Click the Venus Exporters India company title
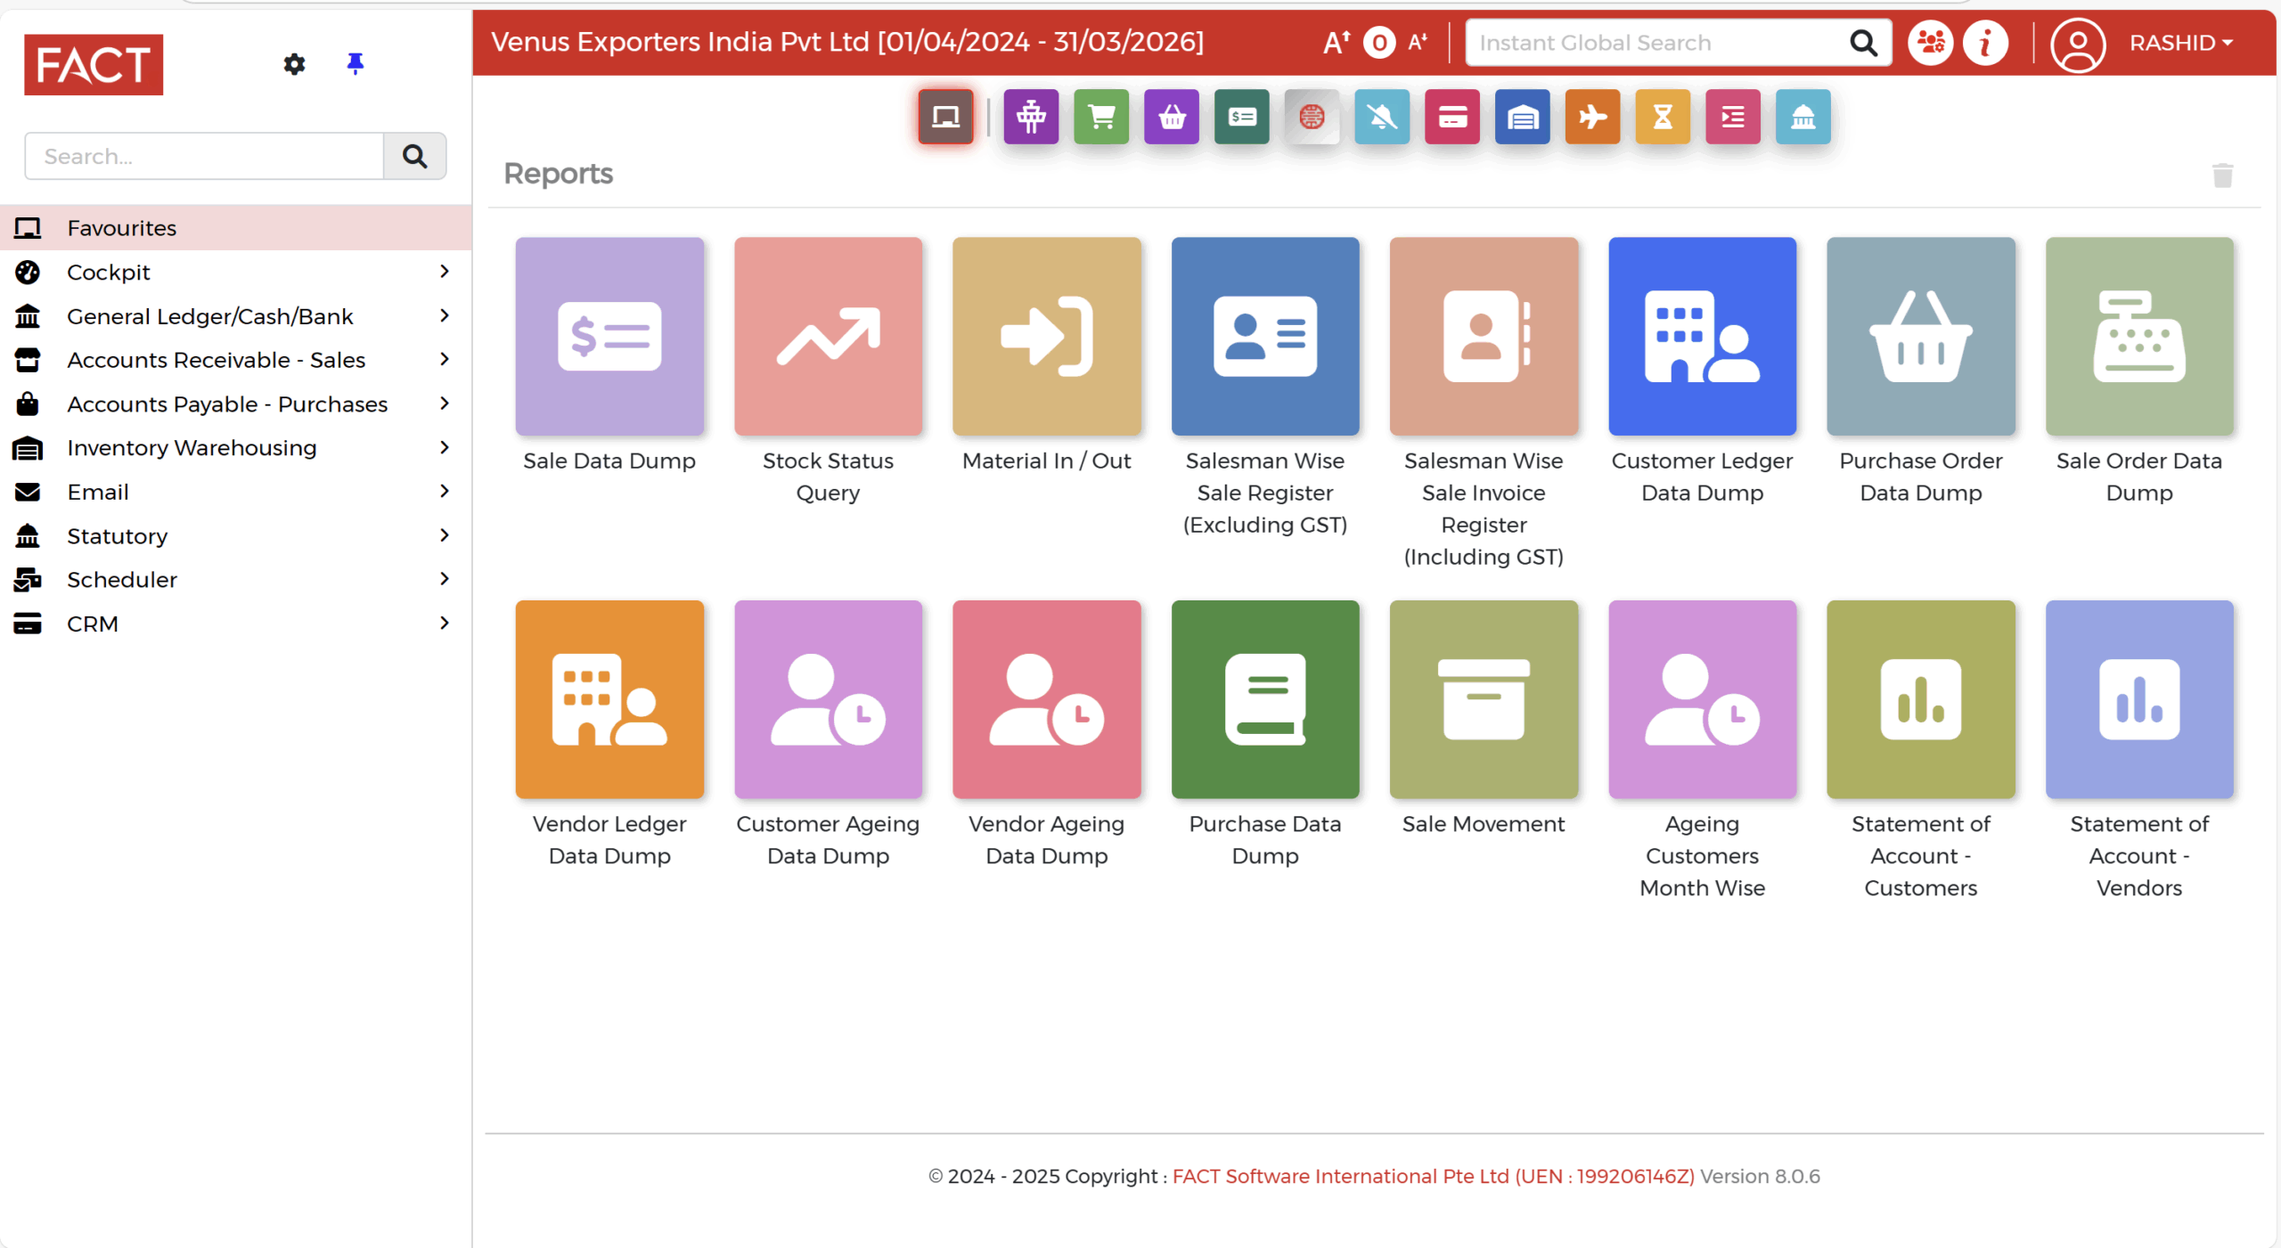 [846, 42]
